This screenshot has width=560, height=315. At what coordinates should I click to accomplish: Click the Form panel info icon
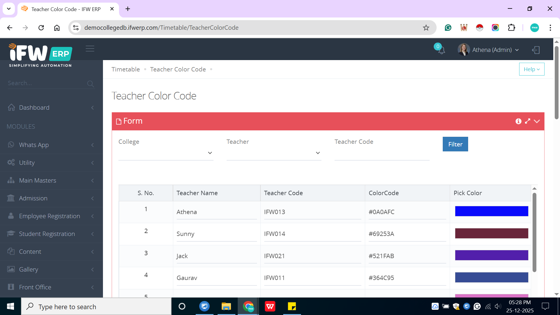pyautogui.click(x=518, y=121)
